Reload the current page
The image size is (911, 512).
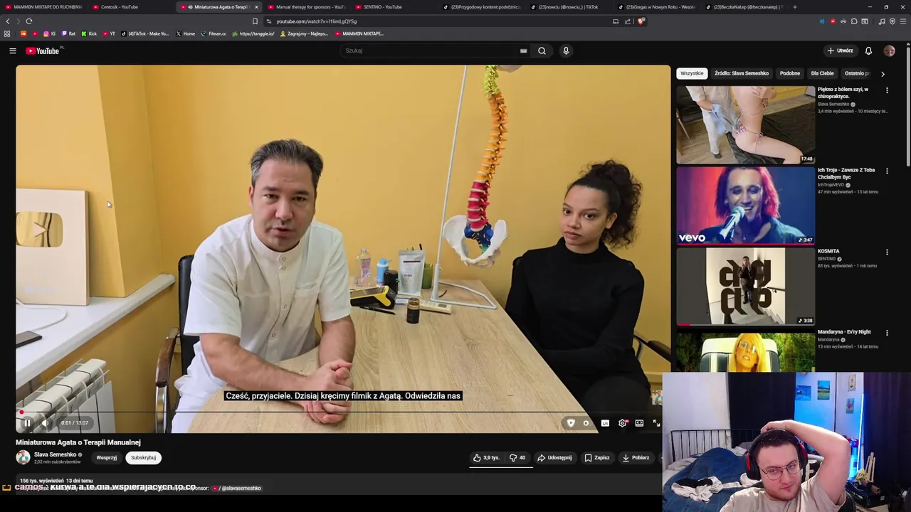28,21
